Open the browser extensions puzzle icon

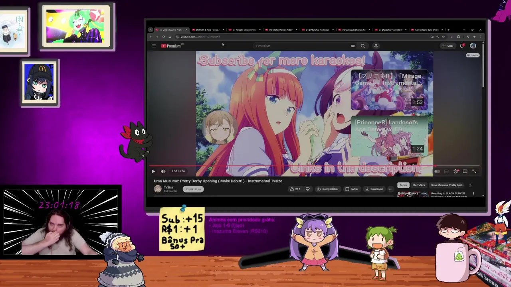click(x=459, y=37)
